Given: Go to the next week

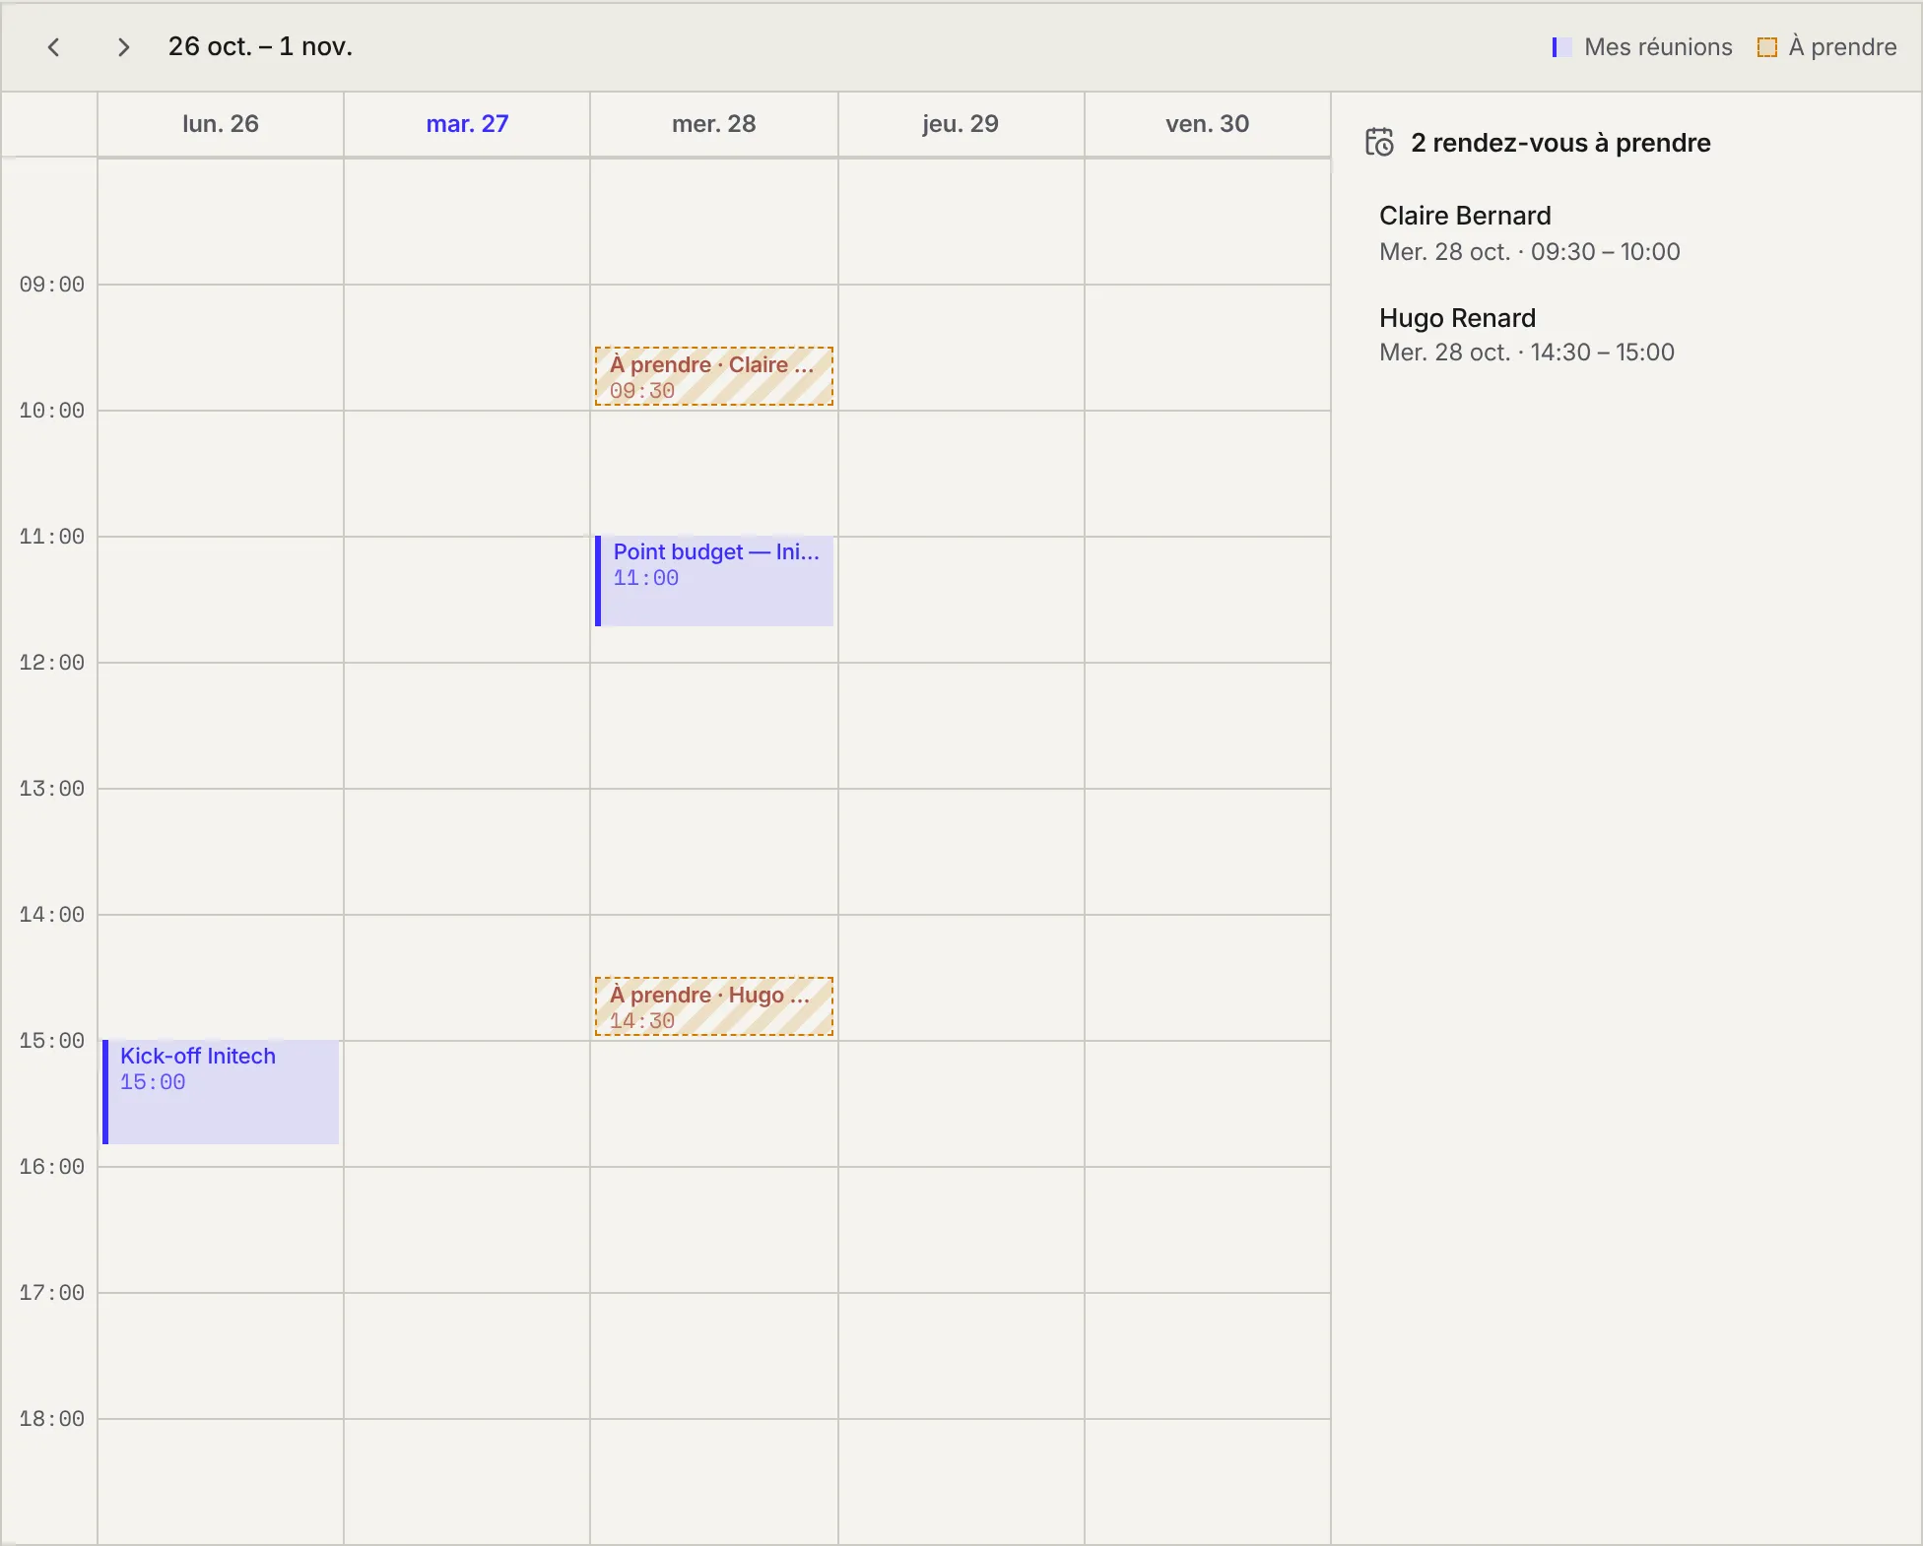Looking at the screenshot, I should (123, 47).
